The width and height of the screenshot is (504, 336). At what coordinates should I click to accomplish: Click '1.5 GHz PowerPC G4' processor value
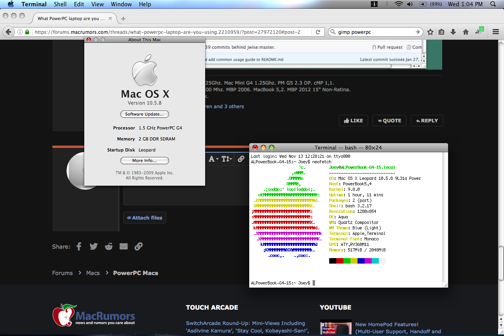click(160, 128)
